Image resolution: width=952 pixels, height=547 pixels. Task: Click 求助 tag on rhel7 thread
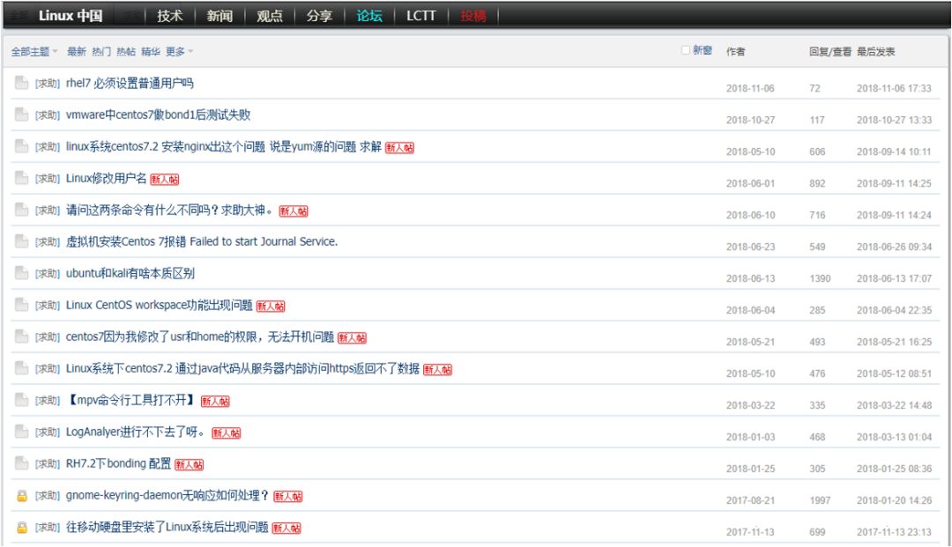tap(47, 84)
